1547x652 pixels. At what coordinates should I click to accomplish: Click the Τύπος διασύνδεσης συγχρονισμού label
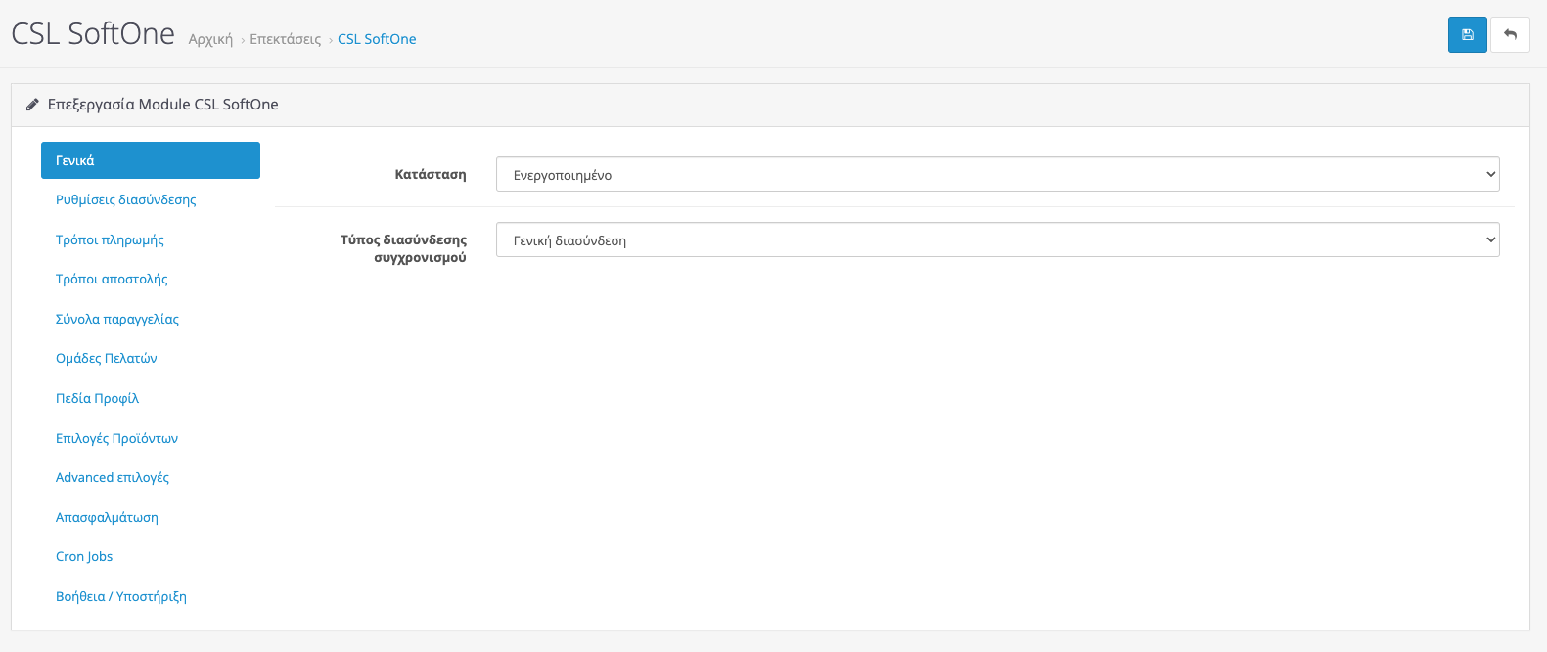point(403,248)
